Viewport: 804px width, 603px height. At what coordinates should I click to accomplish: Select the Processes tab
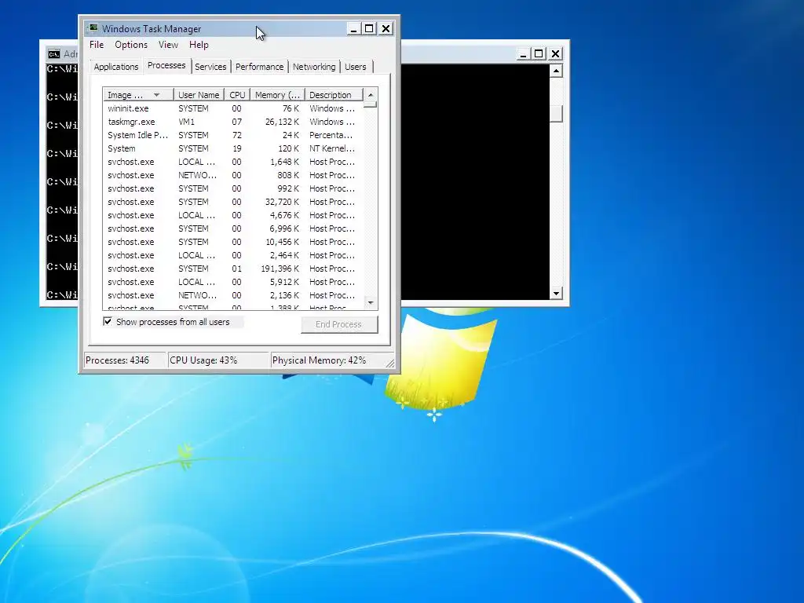(166, 66)
